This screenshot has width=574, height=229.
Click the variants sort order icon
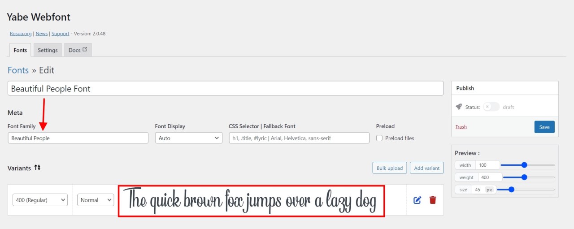point(37,168)
